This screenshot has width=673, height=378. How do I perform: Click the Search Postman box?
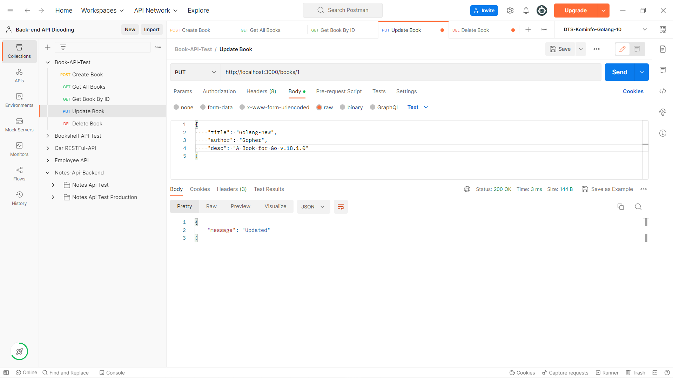tap(343, 10)
